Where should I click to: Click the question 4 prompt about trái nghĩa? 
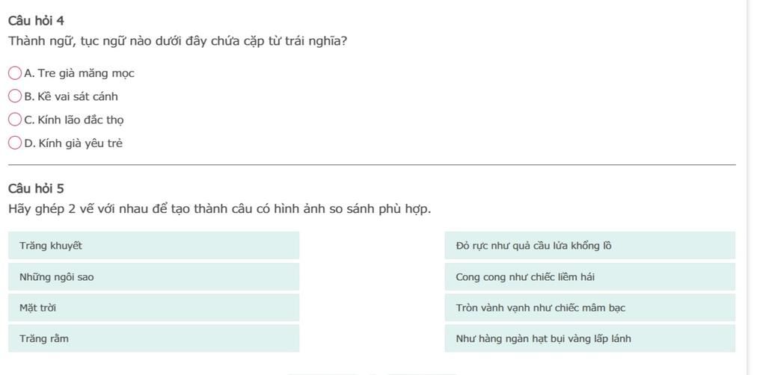pos(177,41)
